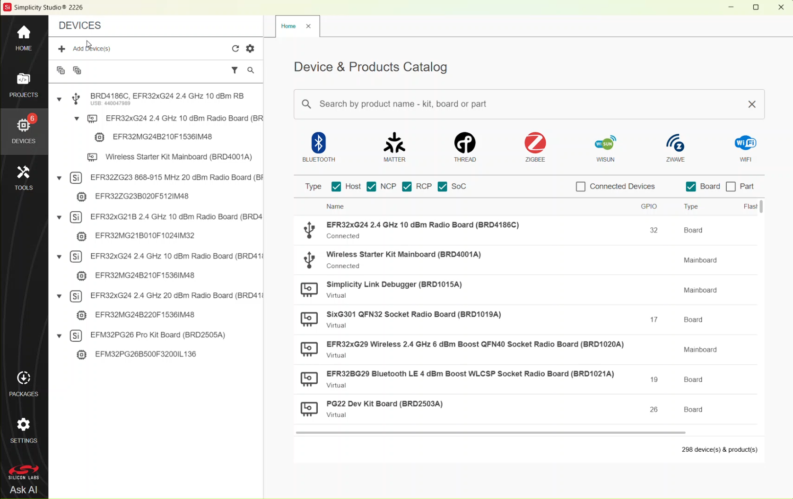Viewport: 793px width, 499px height.
Task: Collapse the BRD4186C USB device node
Action: point(59,99)
